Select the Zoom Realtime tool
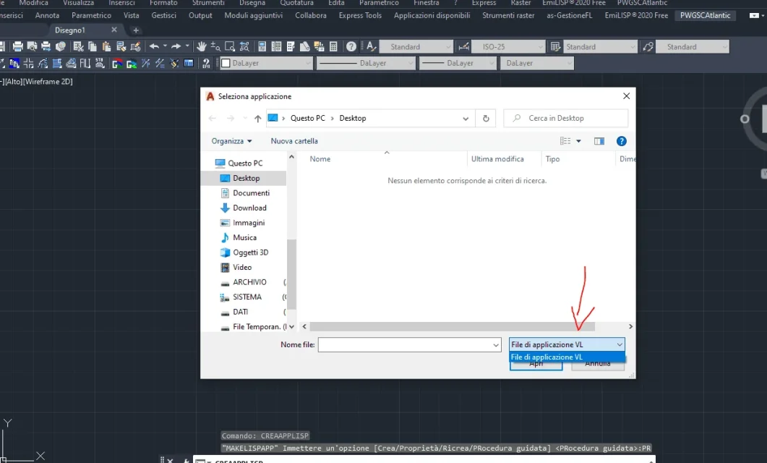 [215, 46]
